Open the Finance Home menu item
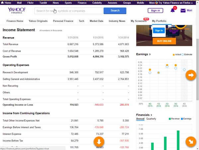This screenshot has height=150, width=199. [15, 21]
